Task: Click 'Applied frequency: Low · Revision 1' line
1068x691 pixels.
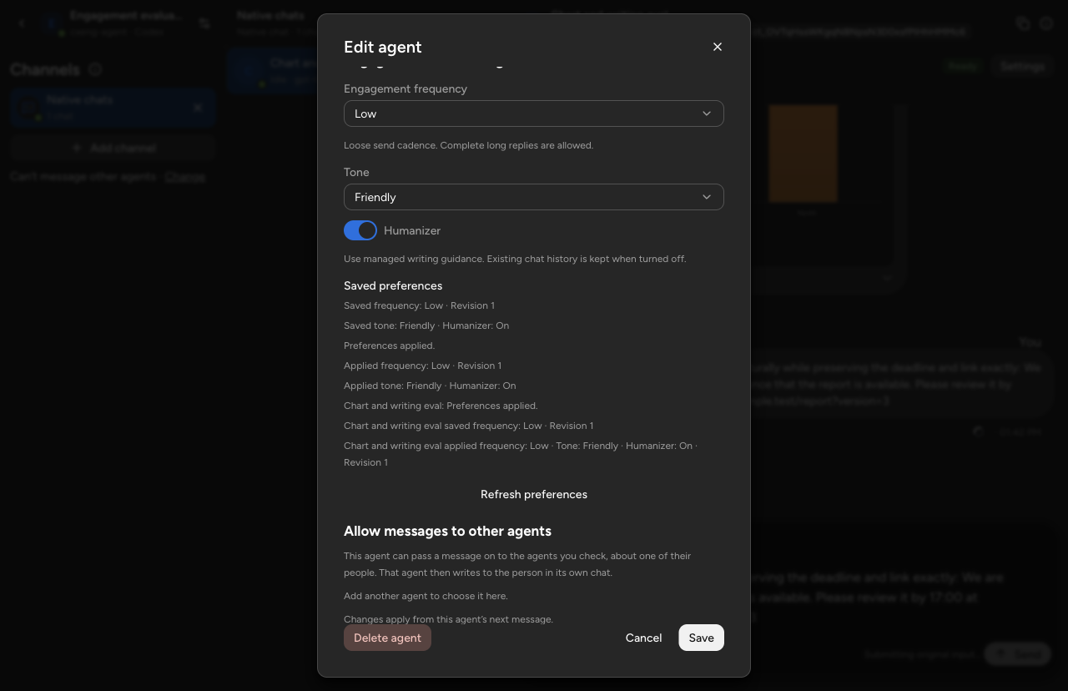Action: point(422,366)
